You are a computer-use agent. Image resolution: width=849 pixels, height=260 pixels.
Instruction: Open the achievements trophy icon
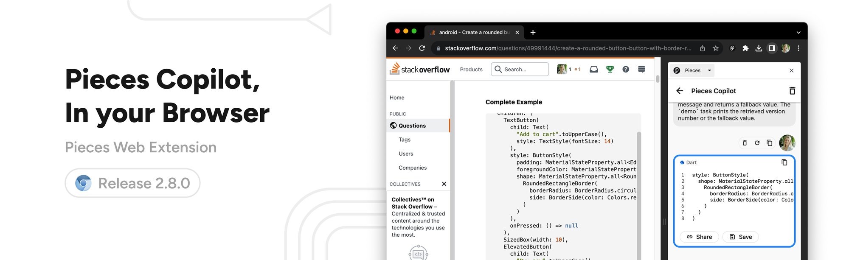coord(610,69)
